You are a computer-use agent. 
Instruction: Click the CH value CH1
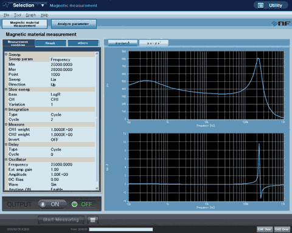[x=55, y=100]
